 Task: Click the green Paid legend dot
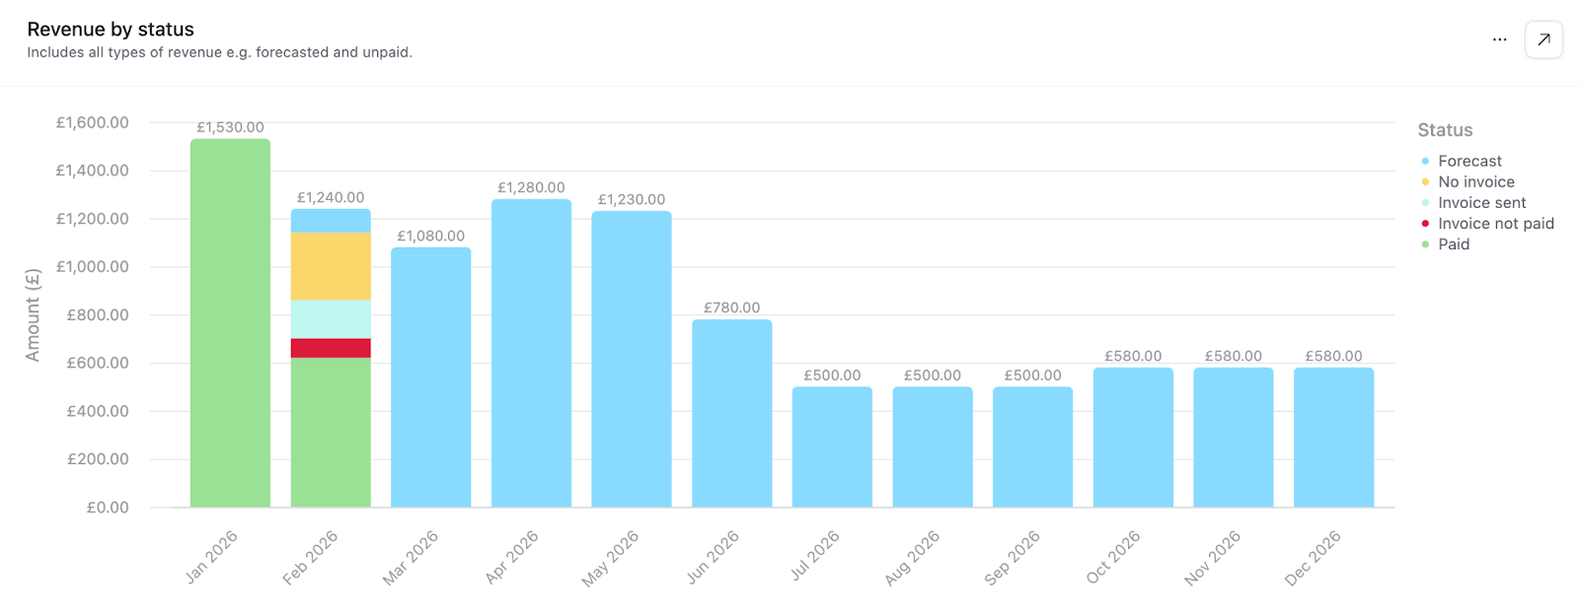(1425, 243)
